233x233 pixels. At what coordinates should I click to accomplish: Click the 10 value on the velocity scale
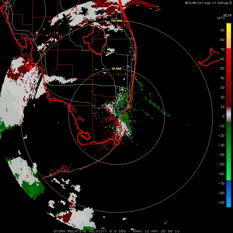(x=222, y=107)
